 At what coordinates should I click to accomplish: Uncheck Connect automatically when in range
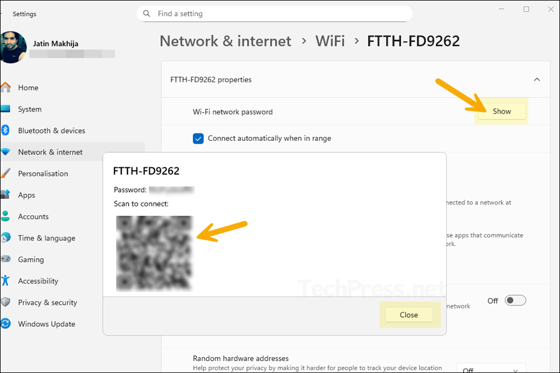(x=198, y=138)
